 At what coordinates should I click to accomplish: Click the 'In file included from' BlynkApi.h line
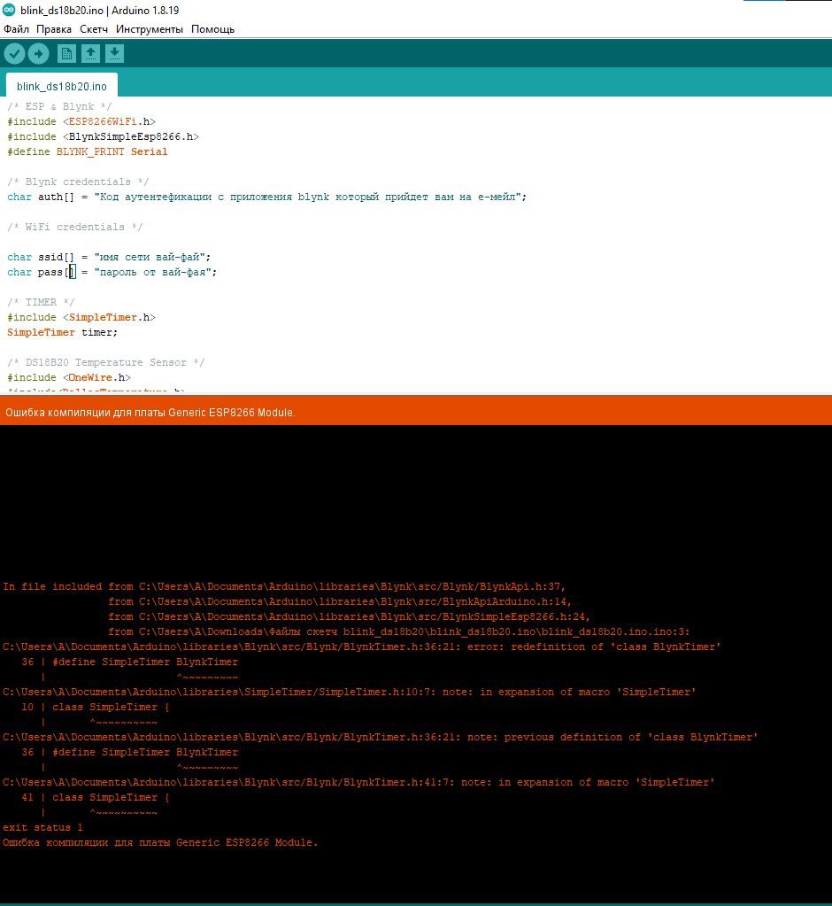pyautogui.click(x=284, y=586)
